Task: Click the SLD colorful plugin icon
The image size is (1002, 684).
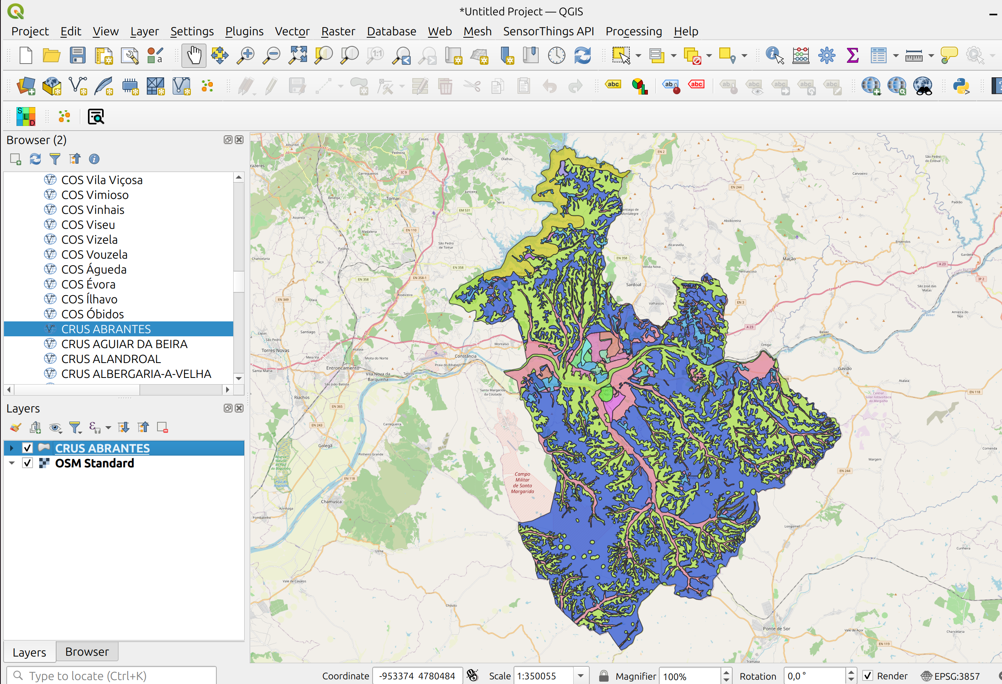Action: [26, 117]
